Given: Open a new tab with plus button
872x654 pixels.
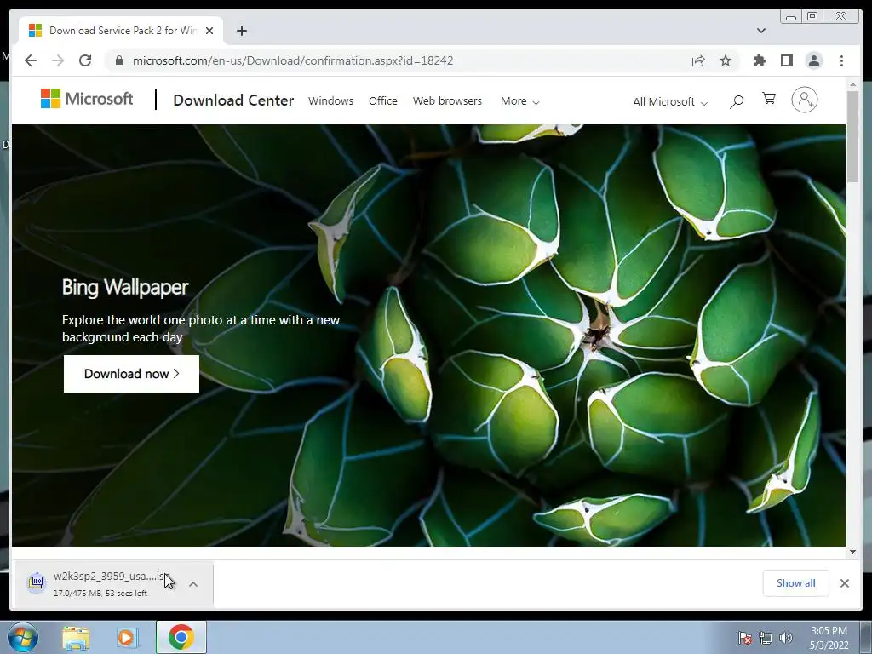Looking at the screenshot, I should coord(241,31).
